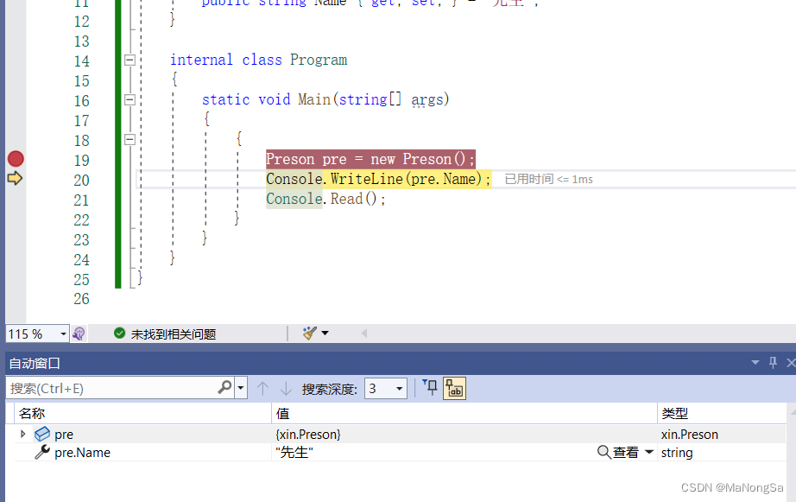Expand the pre variable row
This screenshot has height=502, width=796.
pos(22,434)
